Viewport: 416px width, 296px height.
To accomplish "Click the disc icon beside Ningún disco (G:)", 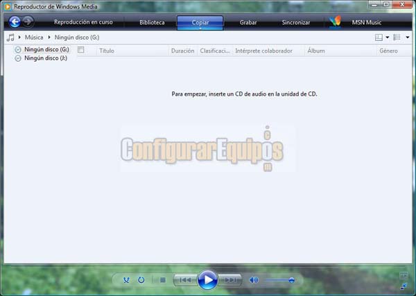I will tap(18, 50).
